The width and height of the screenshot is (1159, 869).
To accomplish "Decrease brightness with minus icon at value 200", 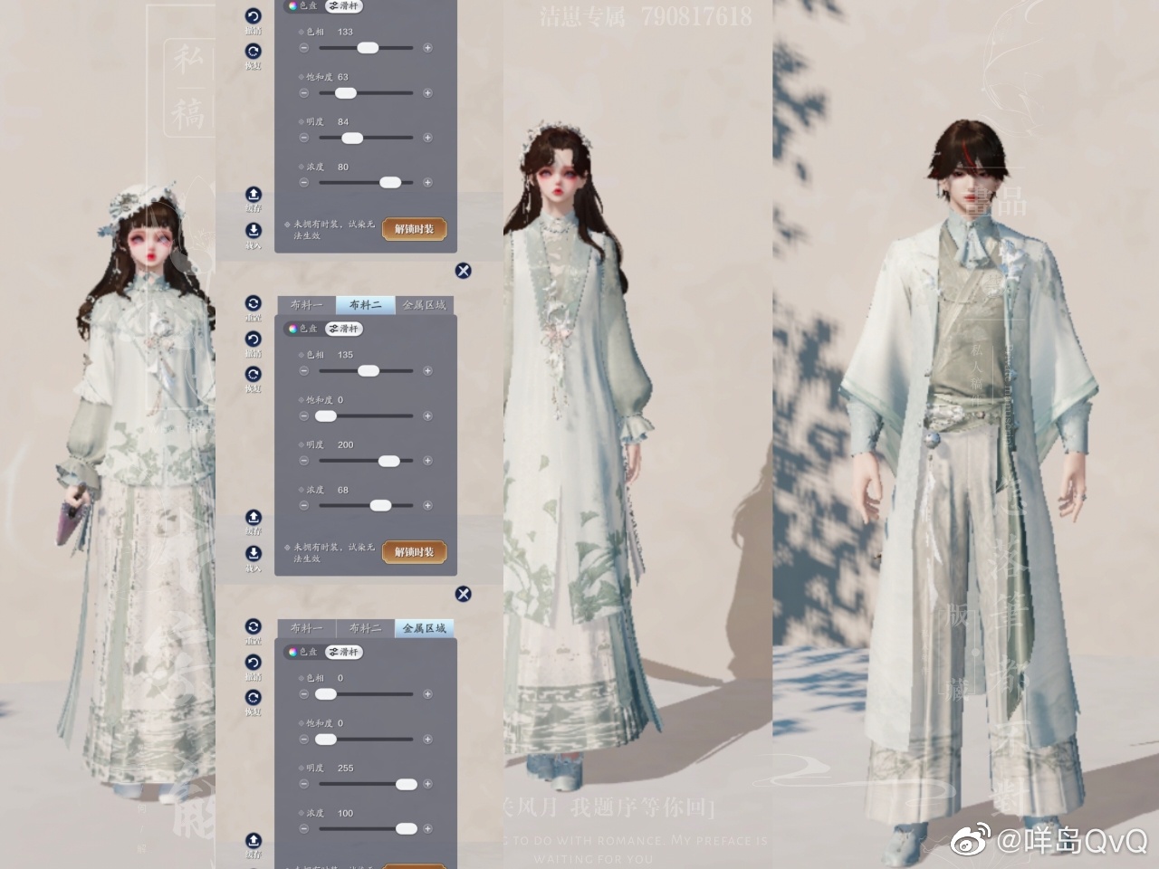I will tap(304, 461).
